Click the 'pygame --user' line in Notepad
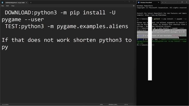 23,19
